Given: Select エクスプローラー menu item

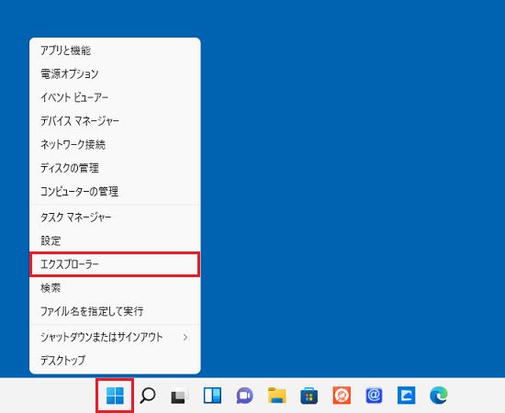Looking at the screenshot, I should pyautogui.click(x=115, y=264).
